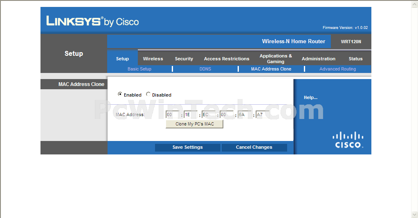
Task: Open the Security tab
Action: tap(184, 59)
